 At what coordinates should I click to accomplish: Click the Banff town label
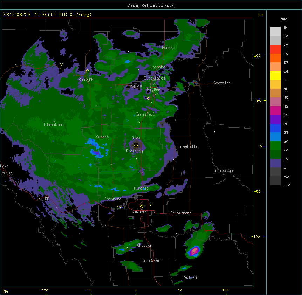click(x=43, y=199)
